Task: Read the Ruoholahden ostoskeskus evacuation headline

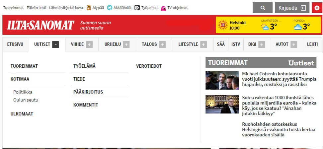Action: click(279, 130)
